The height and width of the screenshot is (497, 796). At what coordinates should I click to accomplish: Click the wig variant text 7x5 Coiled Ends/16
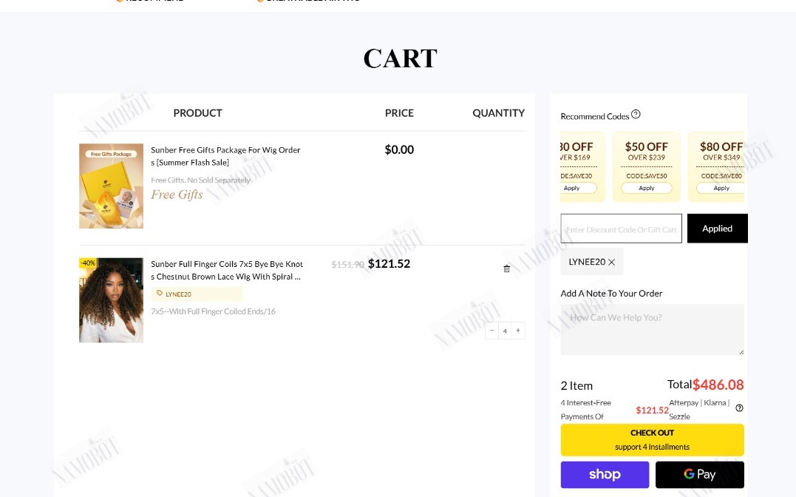pyautogui.click(x=213, y=311)
